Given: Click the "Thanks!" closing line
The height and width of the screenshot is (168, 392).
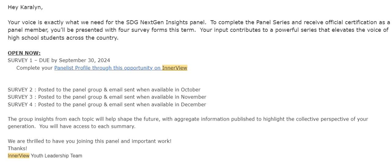Looking at the screenshot, I should pyautogui.click(x=17, y=148).
